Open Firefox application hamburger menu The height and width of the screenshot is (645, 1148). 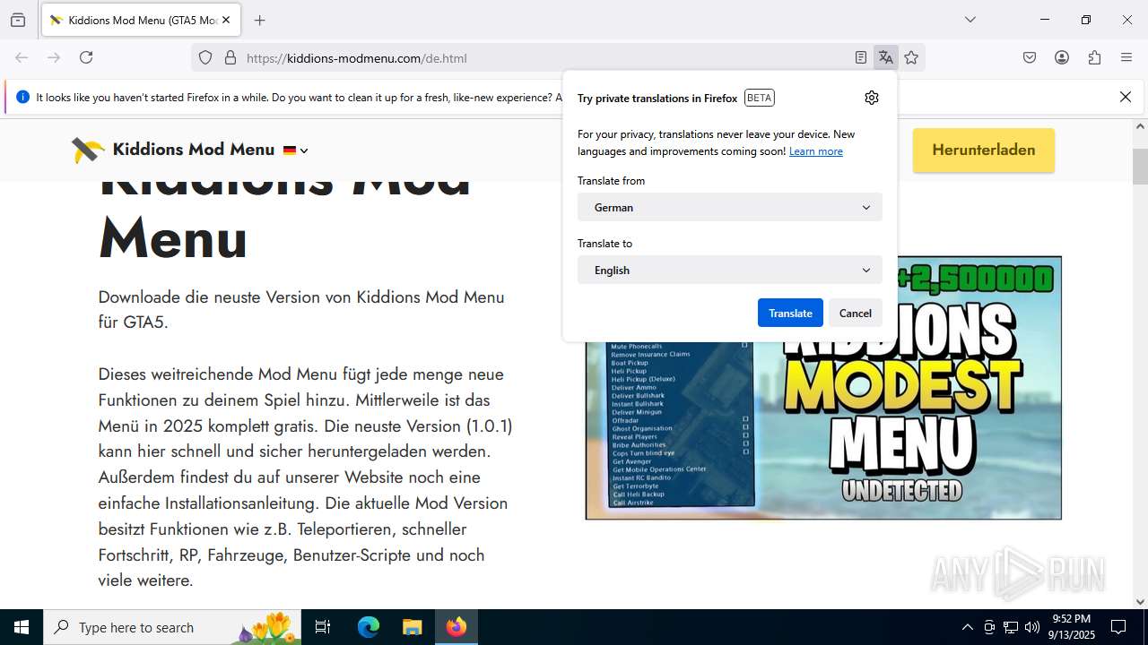[1126, 57]
